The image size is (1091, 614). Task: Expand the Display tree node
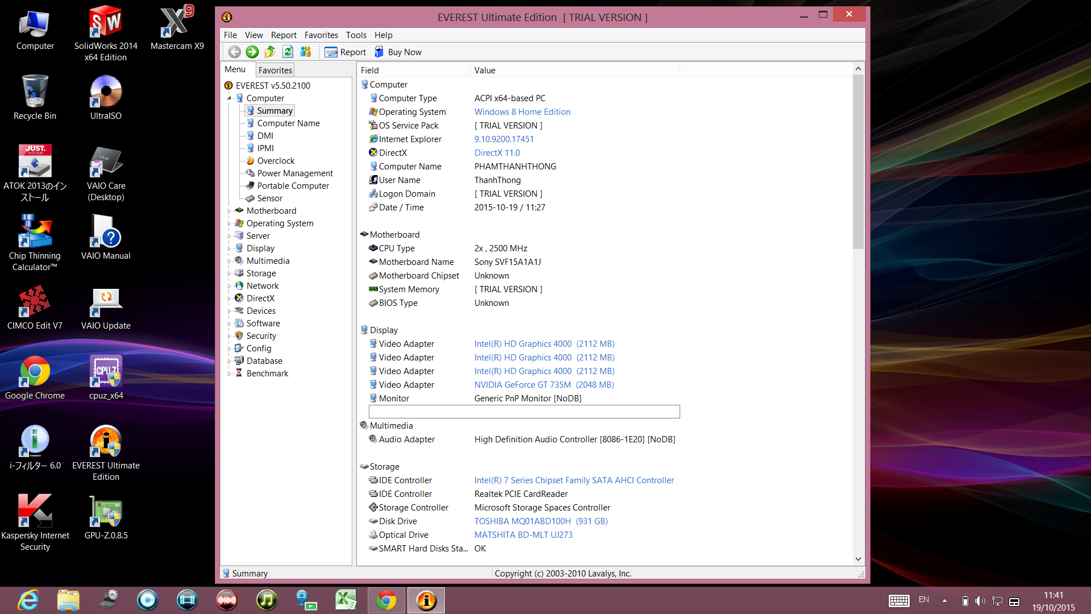point(230,248)
